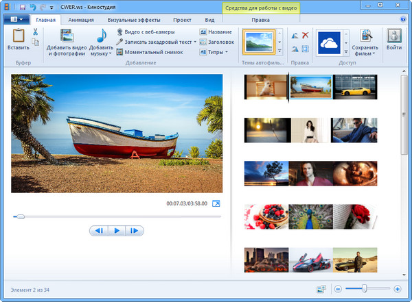The height and width of the screenshot is (302, 412).
Task: Select the yellow sports car clip thumbnail
Action: pos(354,87)
